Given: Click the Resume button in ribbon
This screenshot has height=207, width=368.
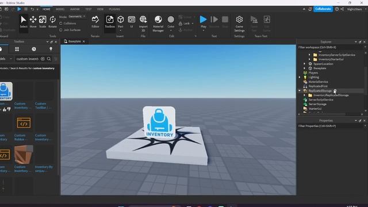Looking at the screenshot, I should click(214, 22).
